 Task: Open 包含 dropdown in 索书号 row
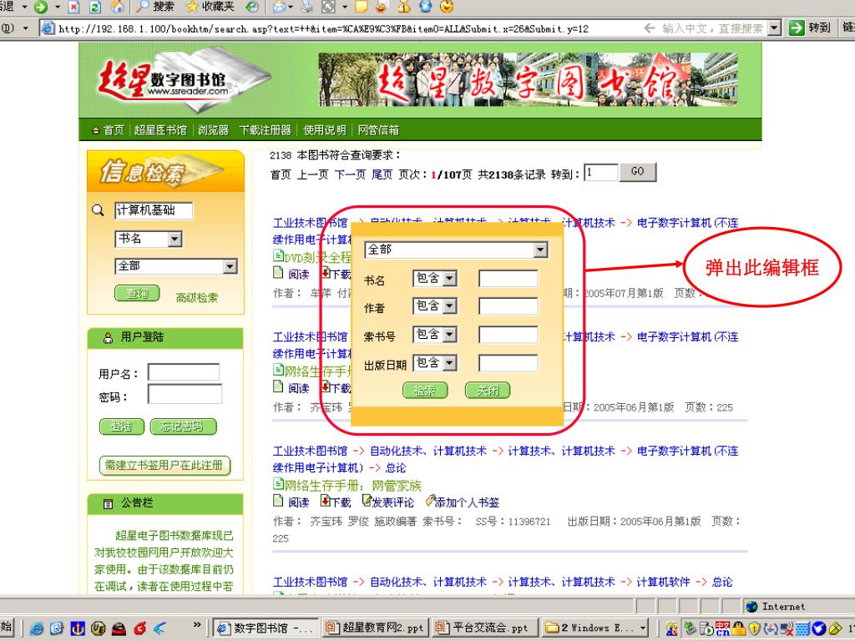pyautogui.click(x=449, y=335)
